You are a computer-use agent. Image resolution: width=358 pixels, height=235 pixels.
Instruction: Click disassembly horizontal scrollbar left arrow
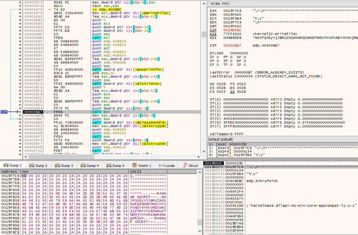pyautogui.click(x=26, y=157)
